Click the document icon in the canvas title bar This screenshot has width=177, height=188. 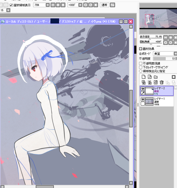pos(2,22)
